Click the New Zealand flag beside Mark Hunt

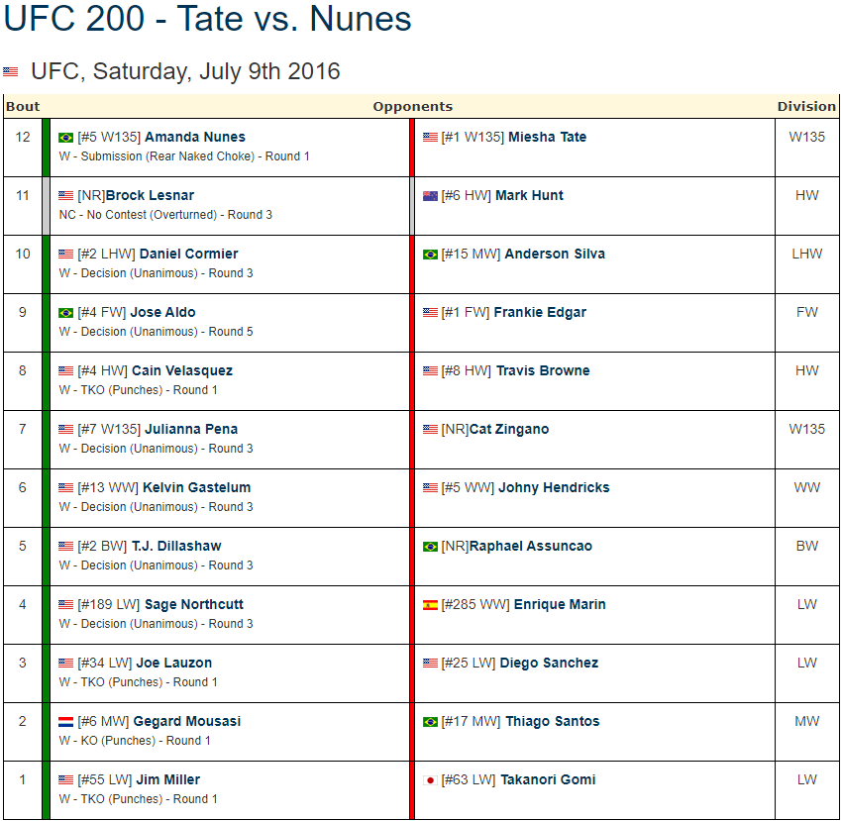[x=430, y=196]
